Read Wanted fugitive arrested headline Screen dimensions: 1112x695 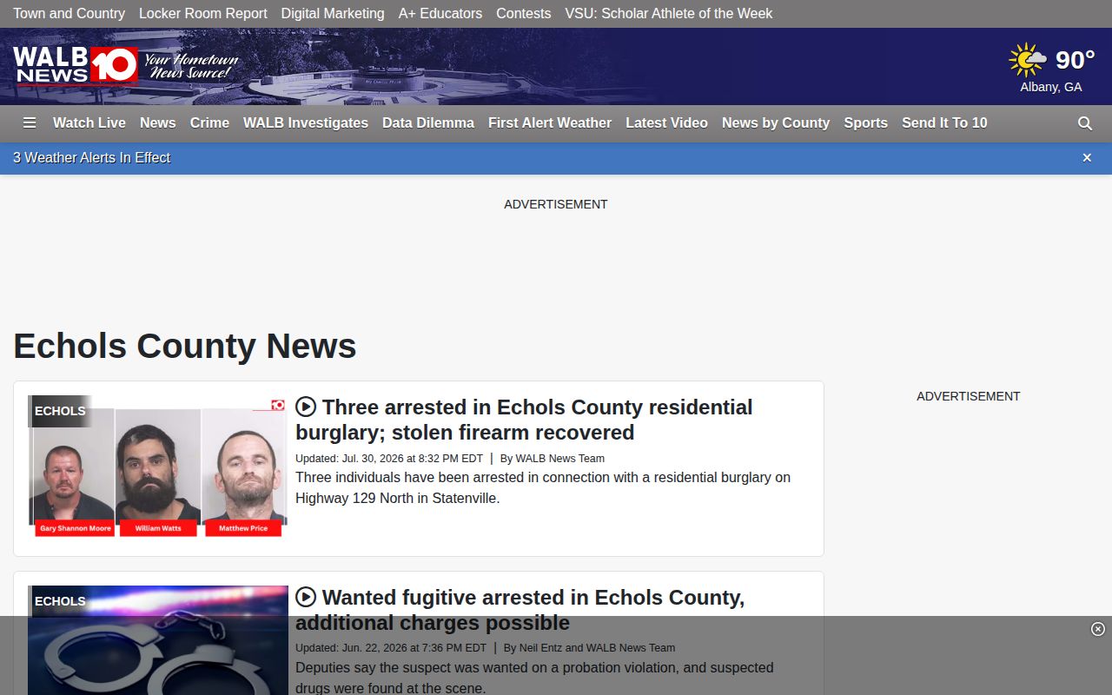(x=520, y=610)
